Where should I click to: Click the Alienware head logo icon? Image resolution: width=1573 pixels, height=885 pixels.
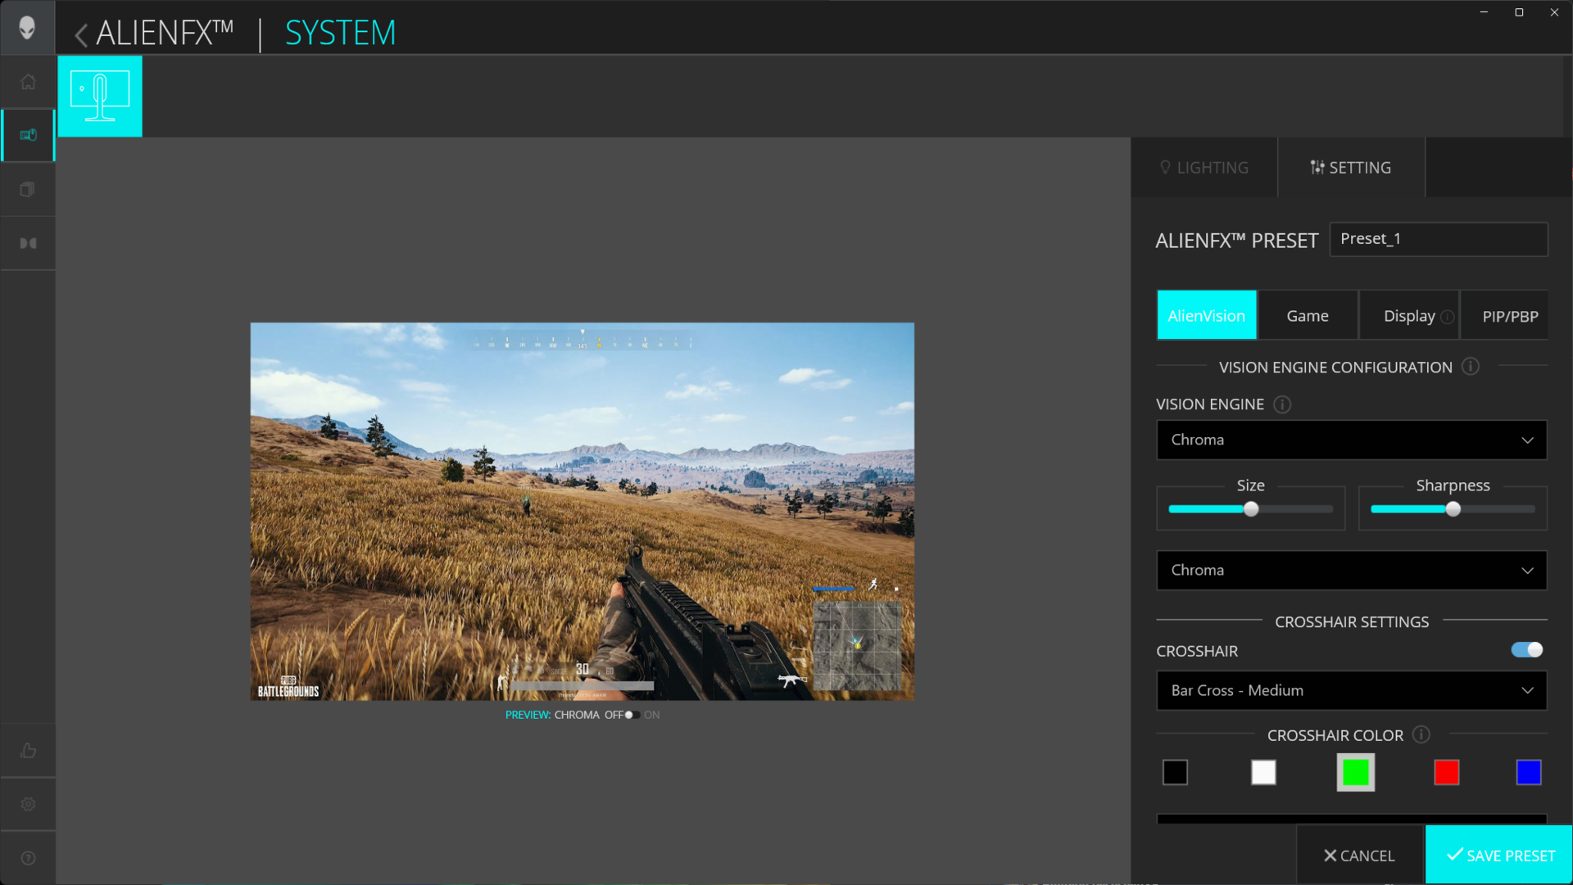[27, 28]
